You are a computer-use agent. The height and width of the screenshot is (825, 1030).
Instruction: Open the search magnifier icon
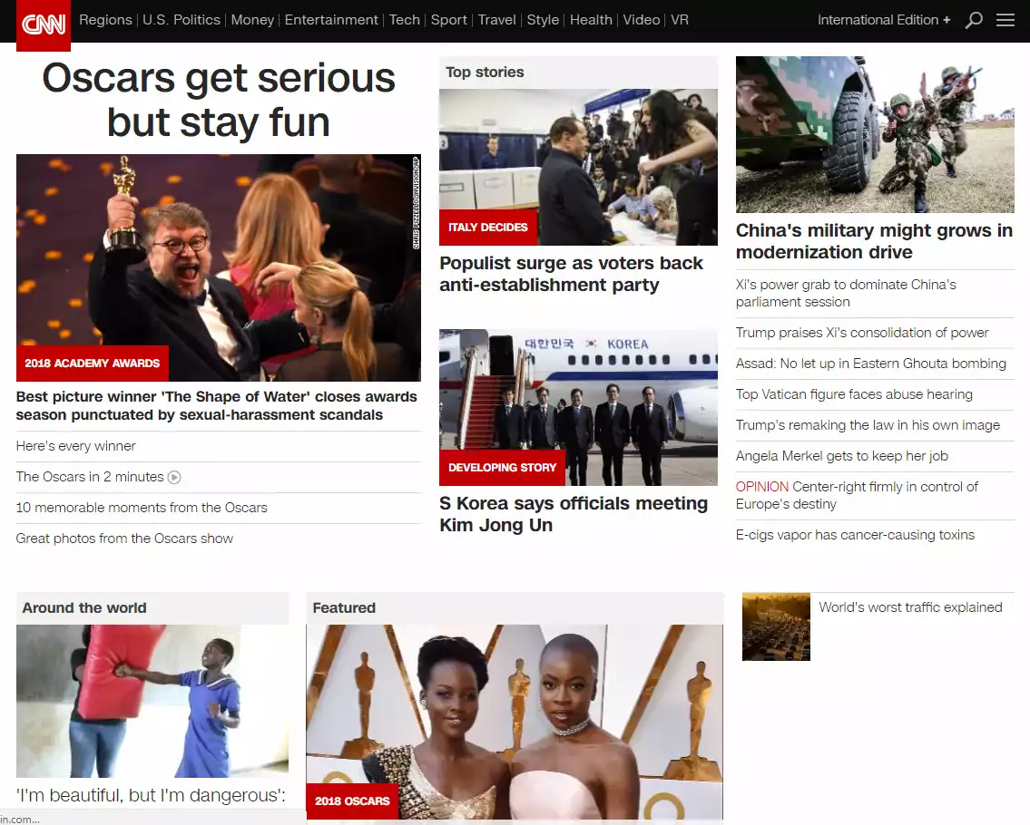[974, 20]
